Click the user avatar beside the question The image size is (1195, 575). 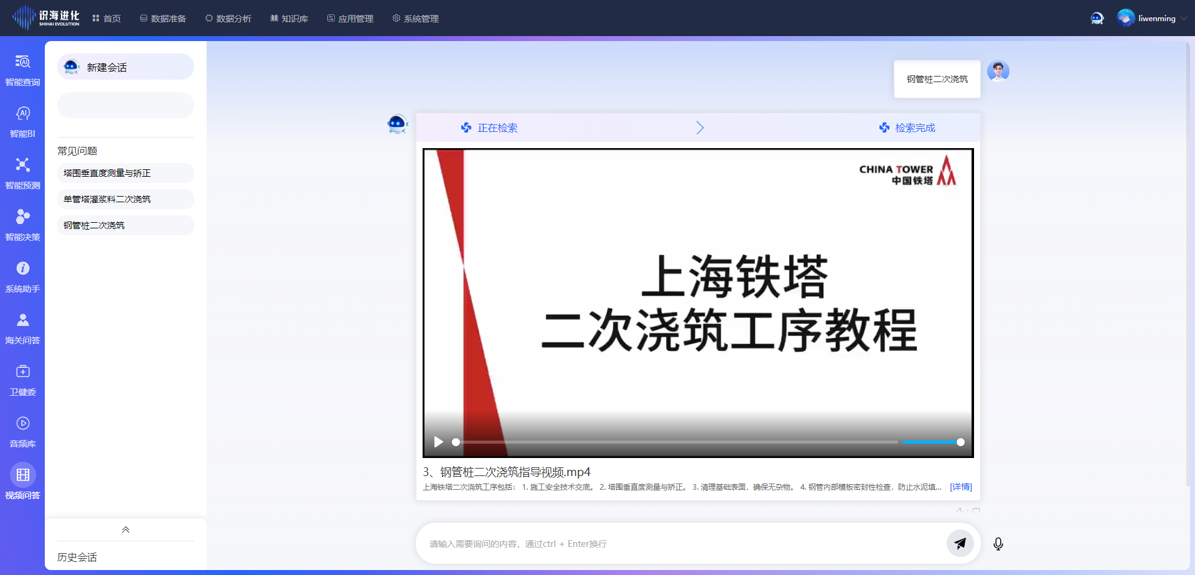point(998,71)
